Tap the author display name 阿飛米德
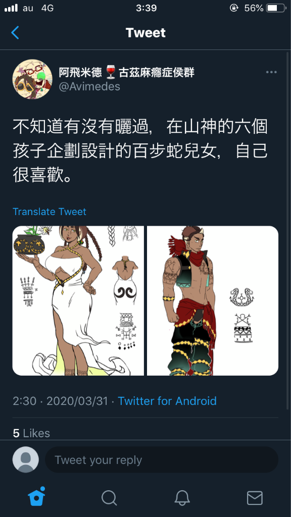The height and width of the screenshot is (517, 291). point(80,72)
